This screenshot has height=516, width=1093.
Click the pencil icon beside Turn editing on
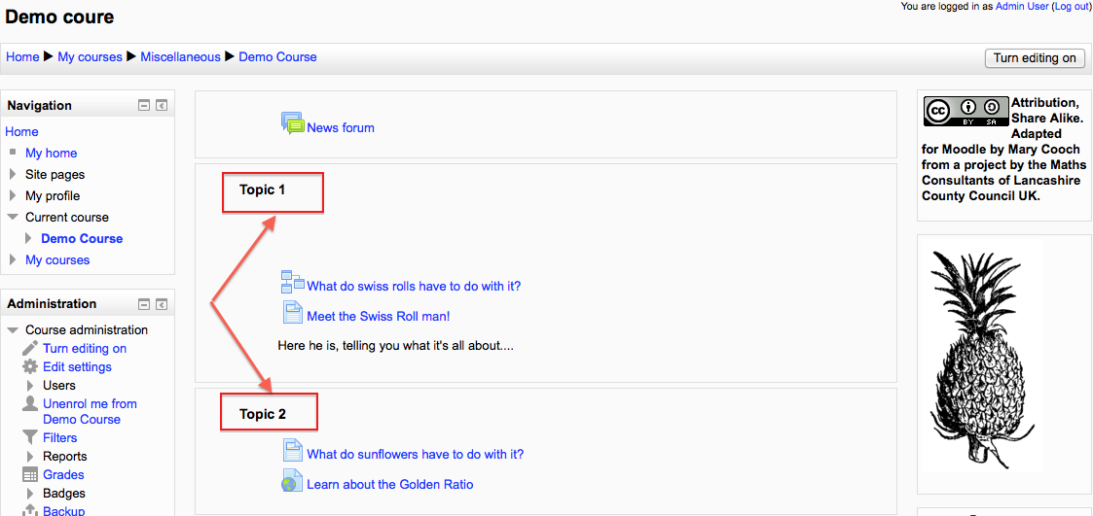click(x=30, y=348)
